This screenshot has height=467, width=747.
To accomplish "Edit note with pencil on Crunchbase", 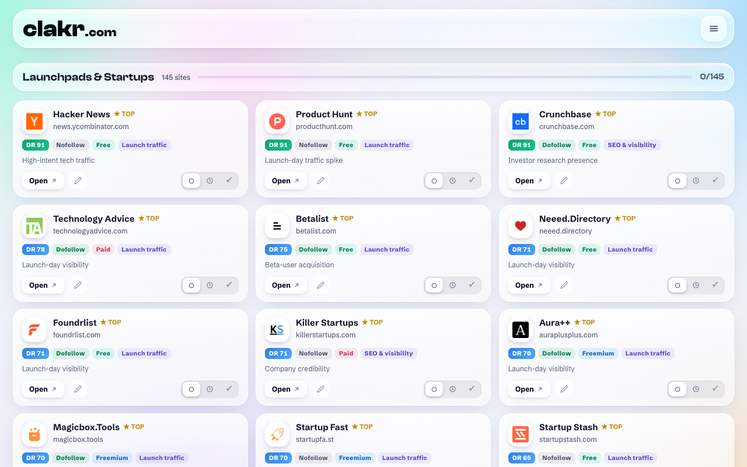I will (x=564, y=181).
